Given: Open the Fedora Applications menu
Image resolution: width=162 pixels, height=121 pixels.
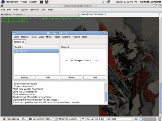Looking at the screenshot, I should click(10, 2).
